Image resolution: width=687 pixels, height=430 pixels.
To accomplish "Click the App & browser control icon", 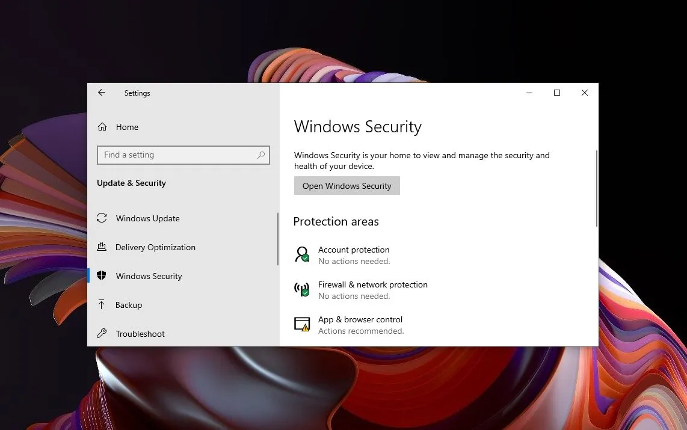I will [301, 324].
